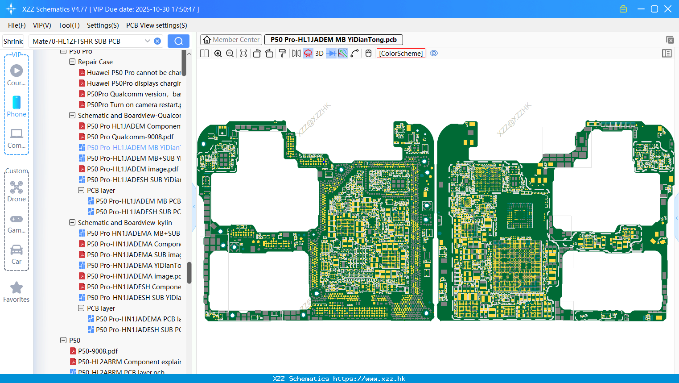Click the Shrink button

coord(13,41)
